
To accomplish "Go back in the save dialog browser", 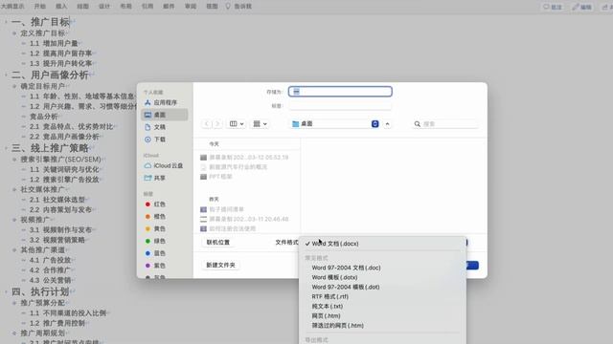I will click(x=207, y=124).
